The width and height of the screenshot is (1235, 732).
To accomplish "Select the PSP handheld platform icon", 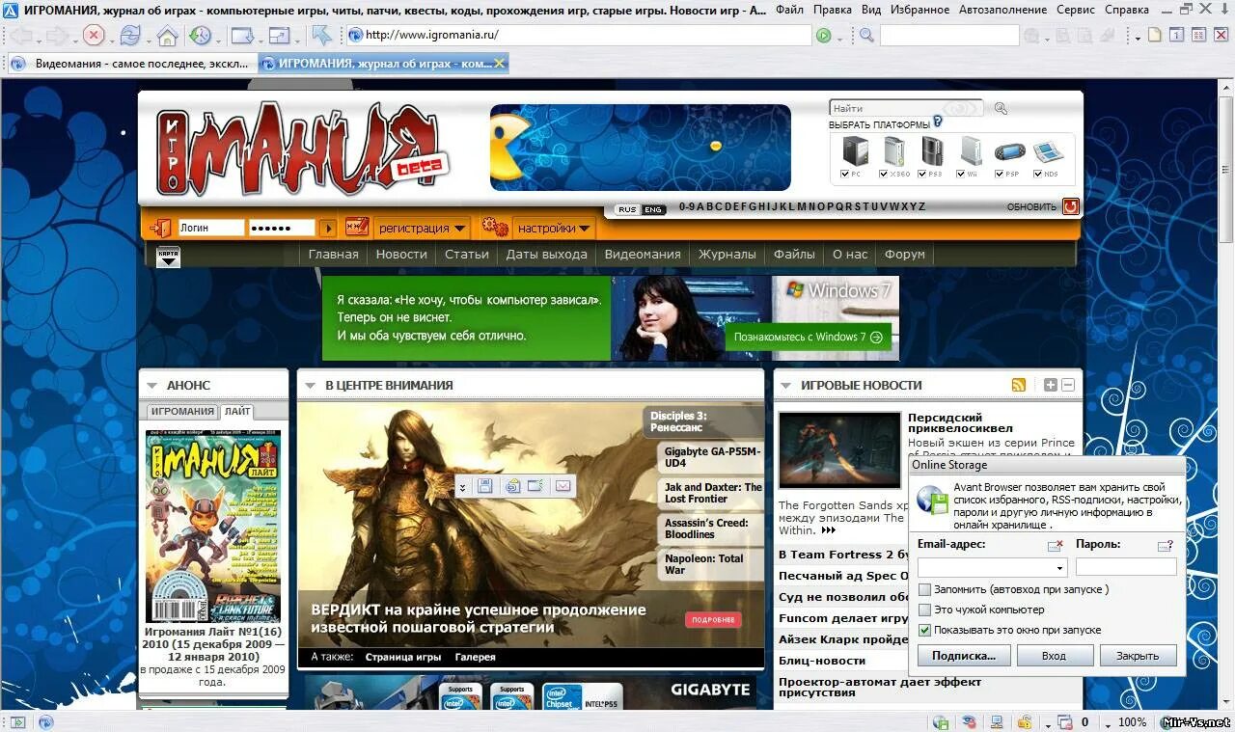I will point(1009,151).
